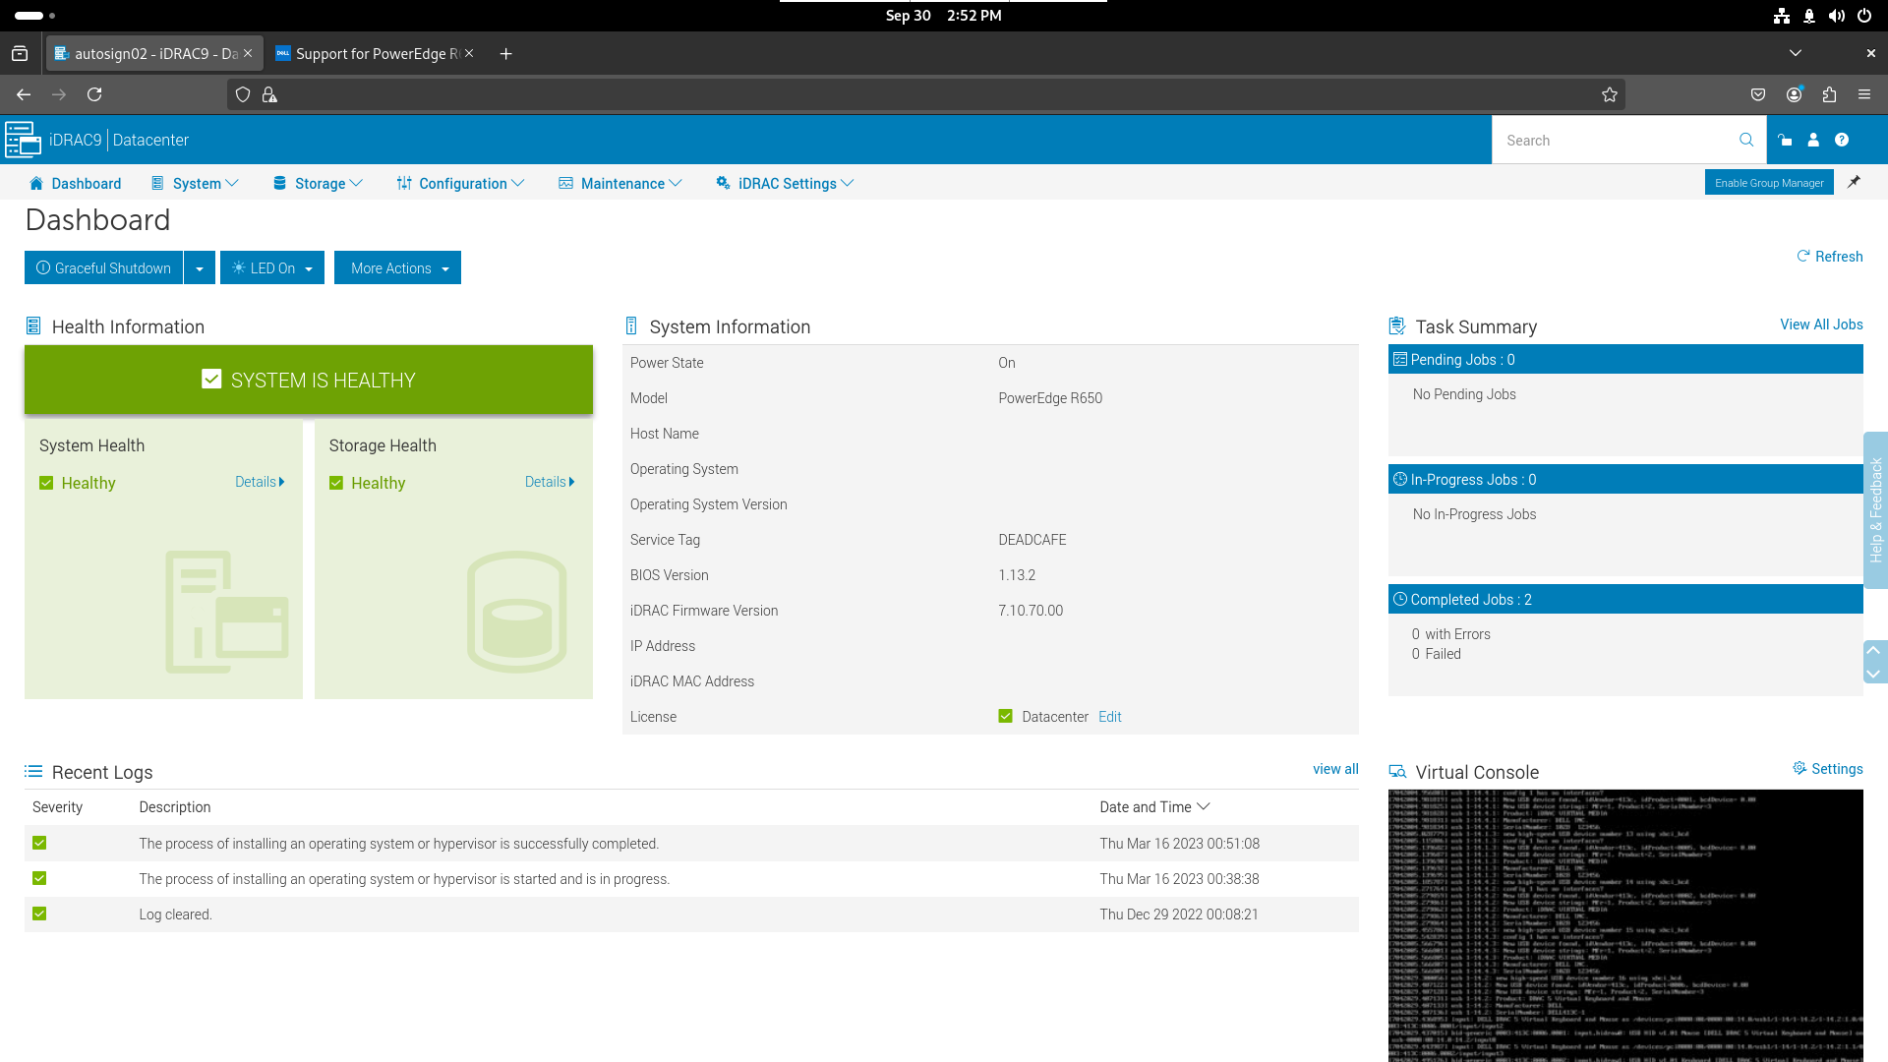Click the System Information heading icon

click(x=631, y=326)
